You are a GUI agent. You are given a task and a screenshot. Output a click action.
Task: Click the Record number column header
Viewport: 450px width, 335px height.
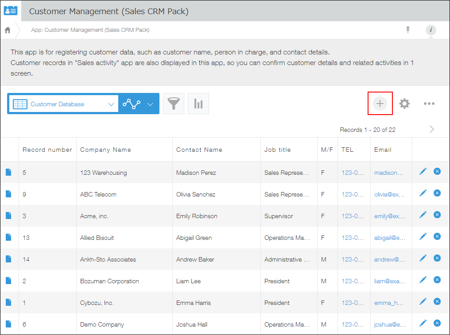click(47, 150)
